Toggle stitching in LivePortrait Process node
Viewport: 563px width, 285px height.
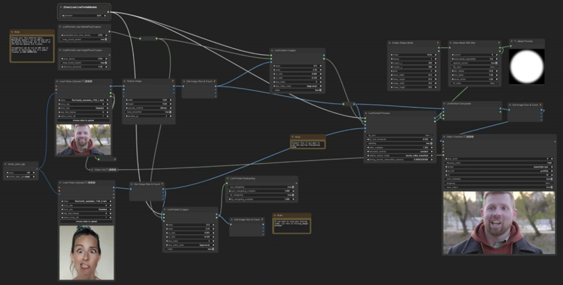[400, 143]
